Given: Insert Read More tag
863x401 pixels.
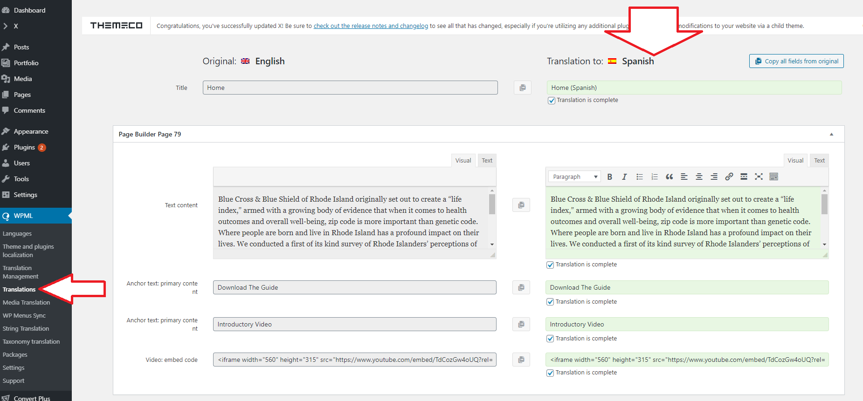Looking at the screenshot, I should pos(744,177).
